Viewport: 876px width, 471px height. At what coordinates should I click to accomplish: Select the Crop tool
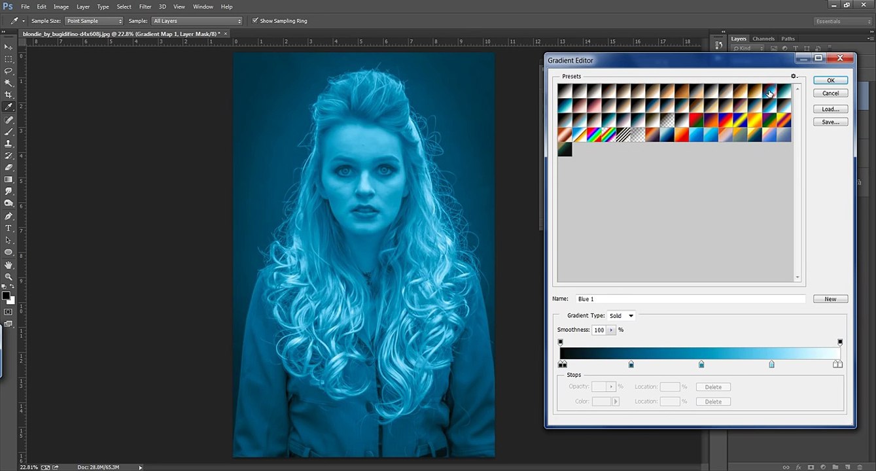coord(9,95)
